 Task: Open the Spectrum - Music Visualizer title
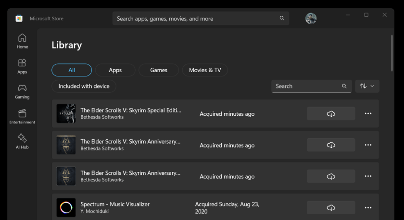115,204
